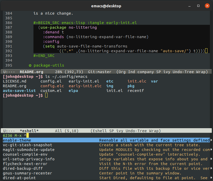Viewport: 213px width, 181px height.
Task: Click the "auto-save/" string
Action: click(x=174, y=51)
